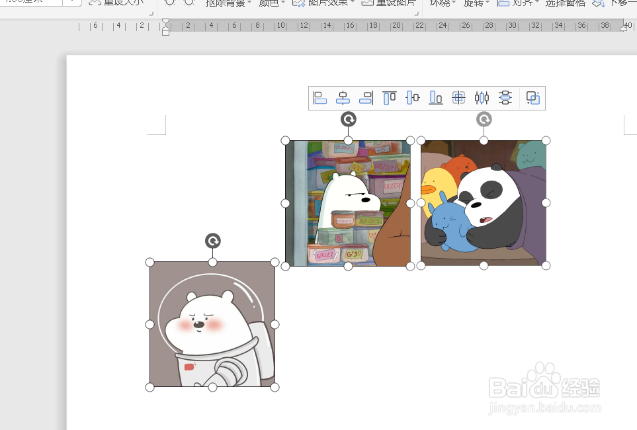
Task: Click bottom-middle handle of astronaut picture
Action: pyautogui.click(x=212, y=387)
